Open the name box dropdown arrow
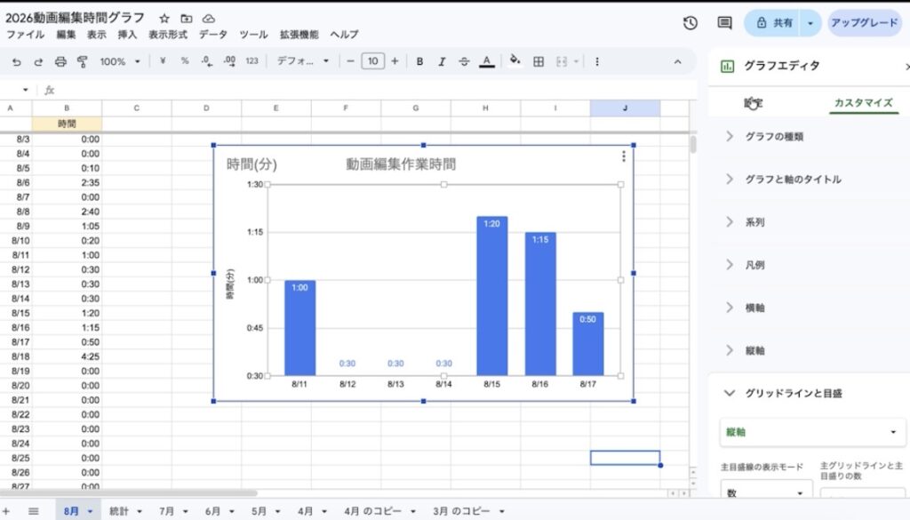The image size is (910, 520). point(25,90)
